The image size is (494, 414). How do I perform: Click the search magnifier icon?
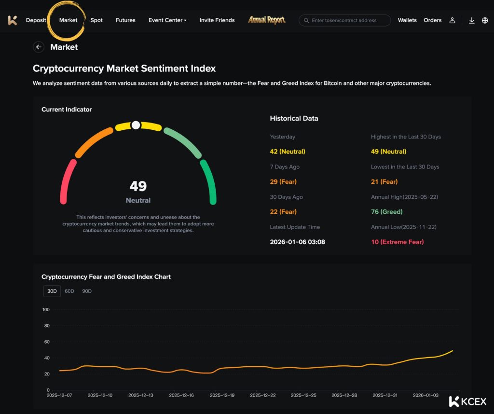click(306, 20)
